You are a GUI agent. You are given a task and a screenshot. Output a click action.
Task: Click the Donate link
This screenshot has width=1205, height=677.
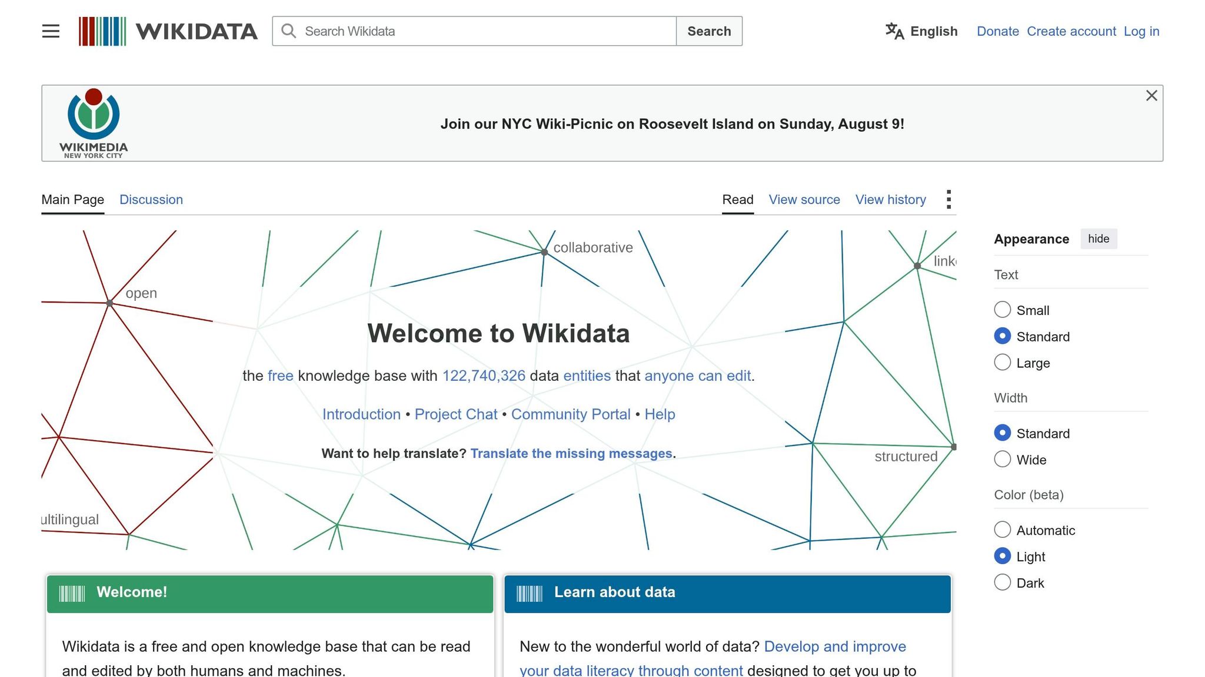coord(998,31)
